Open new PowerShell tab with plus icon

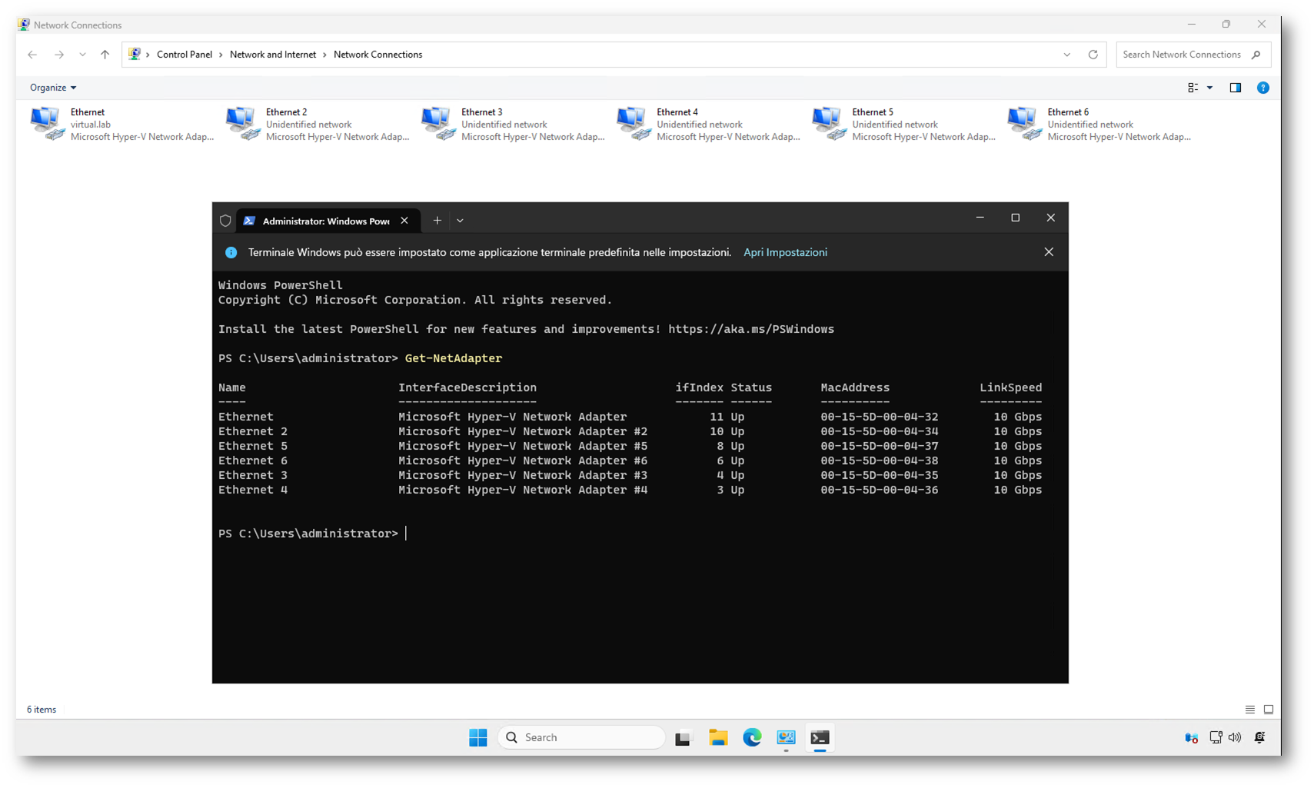(x=437, y=221)
